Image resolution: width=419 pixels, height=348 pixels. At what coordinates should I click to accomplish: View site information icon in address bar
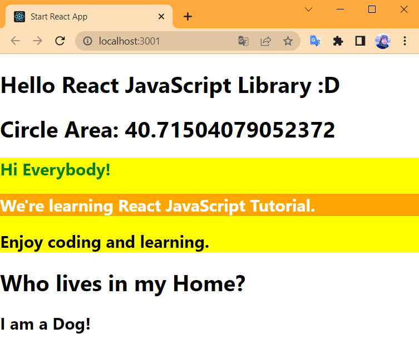pyautogui.click(x=87, y=41)
